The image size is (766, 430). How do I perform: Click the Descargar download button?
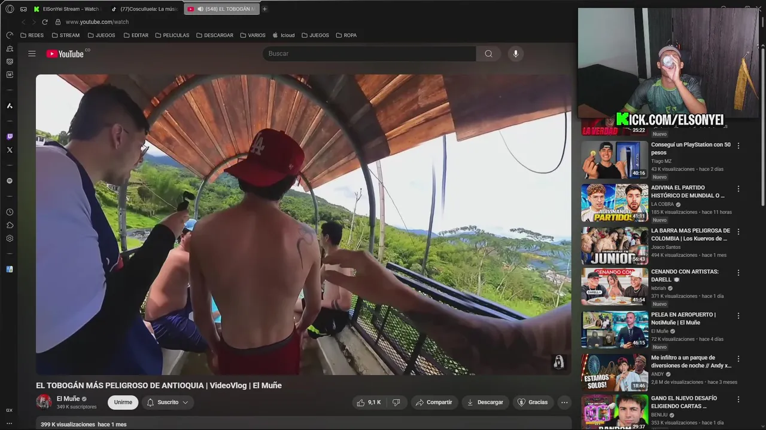485,403
